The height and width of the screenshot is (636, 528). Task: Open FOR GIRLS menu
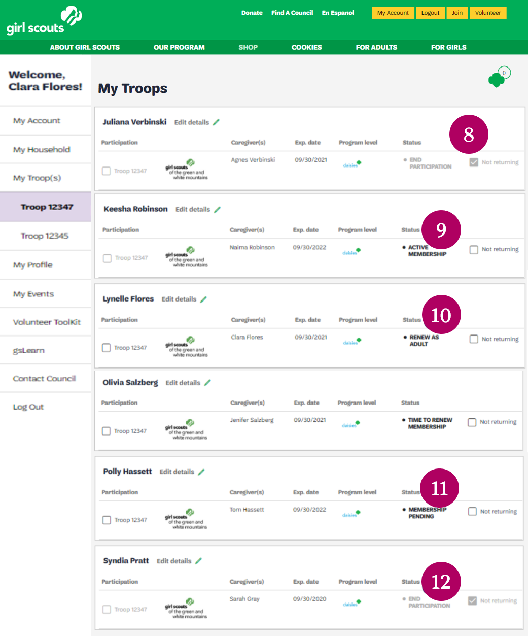[449, 47]
